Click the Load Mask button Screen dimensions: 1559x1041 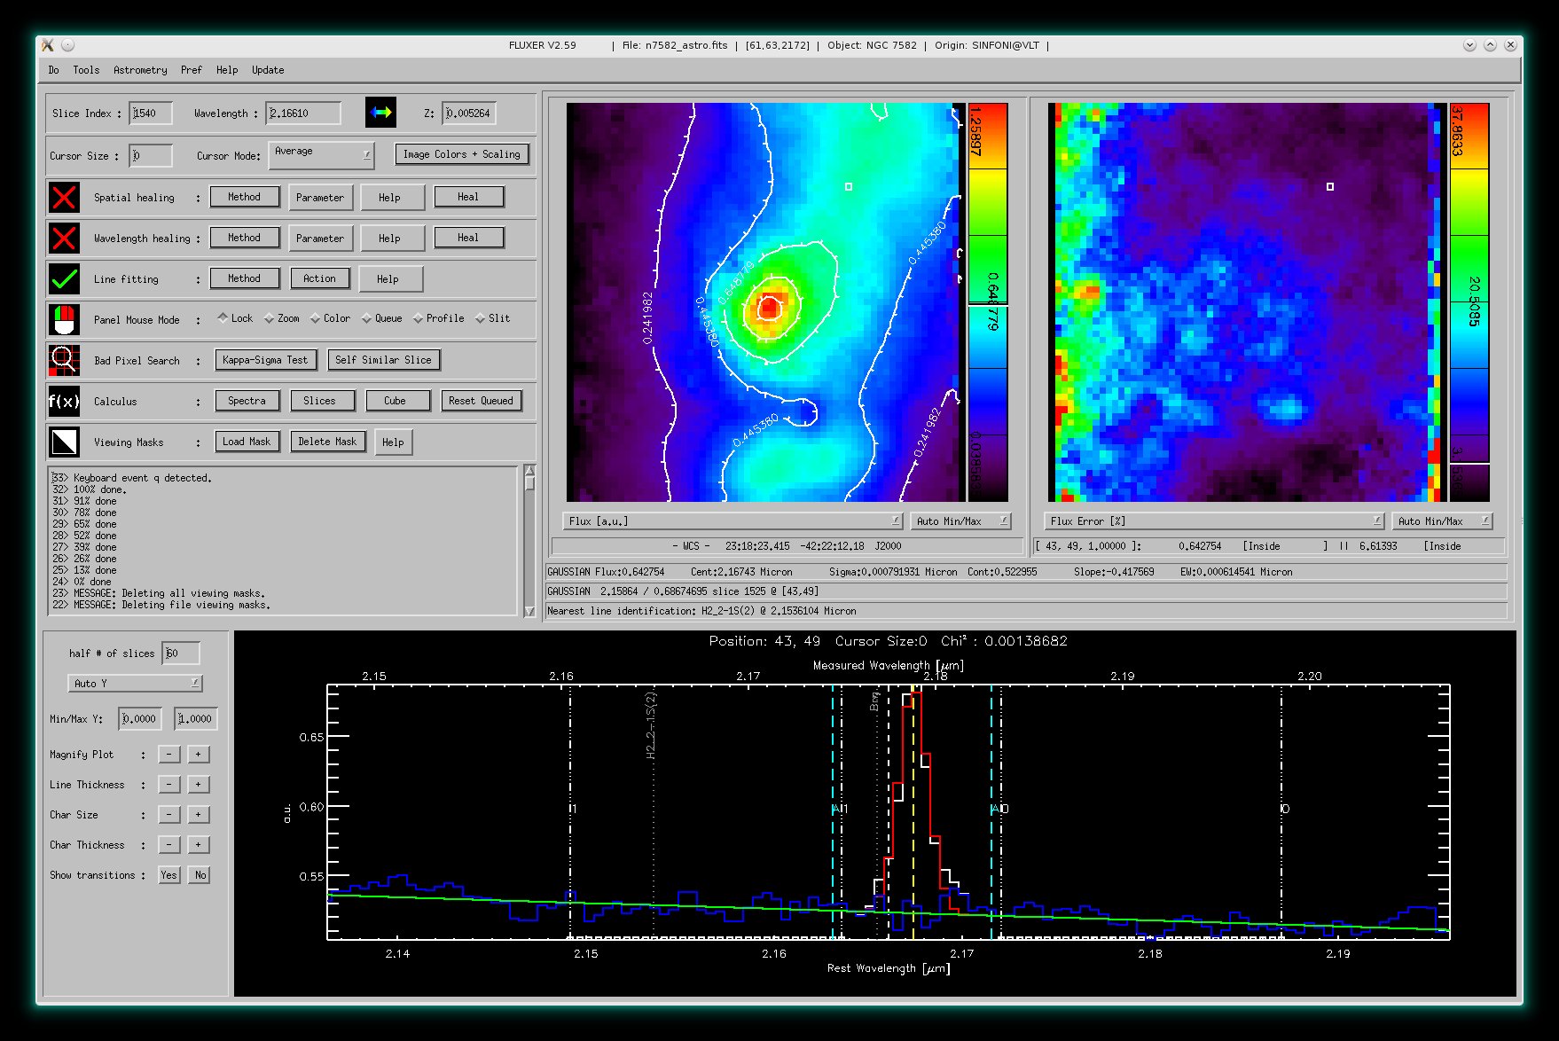[247, 442]
